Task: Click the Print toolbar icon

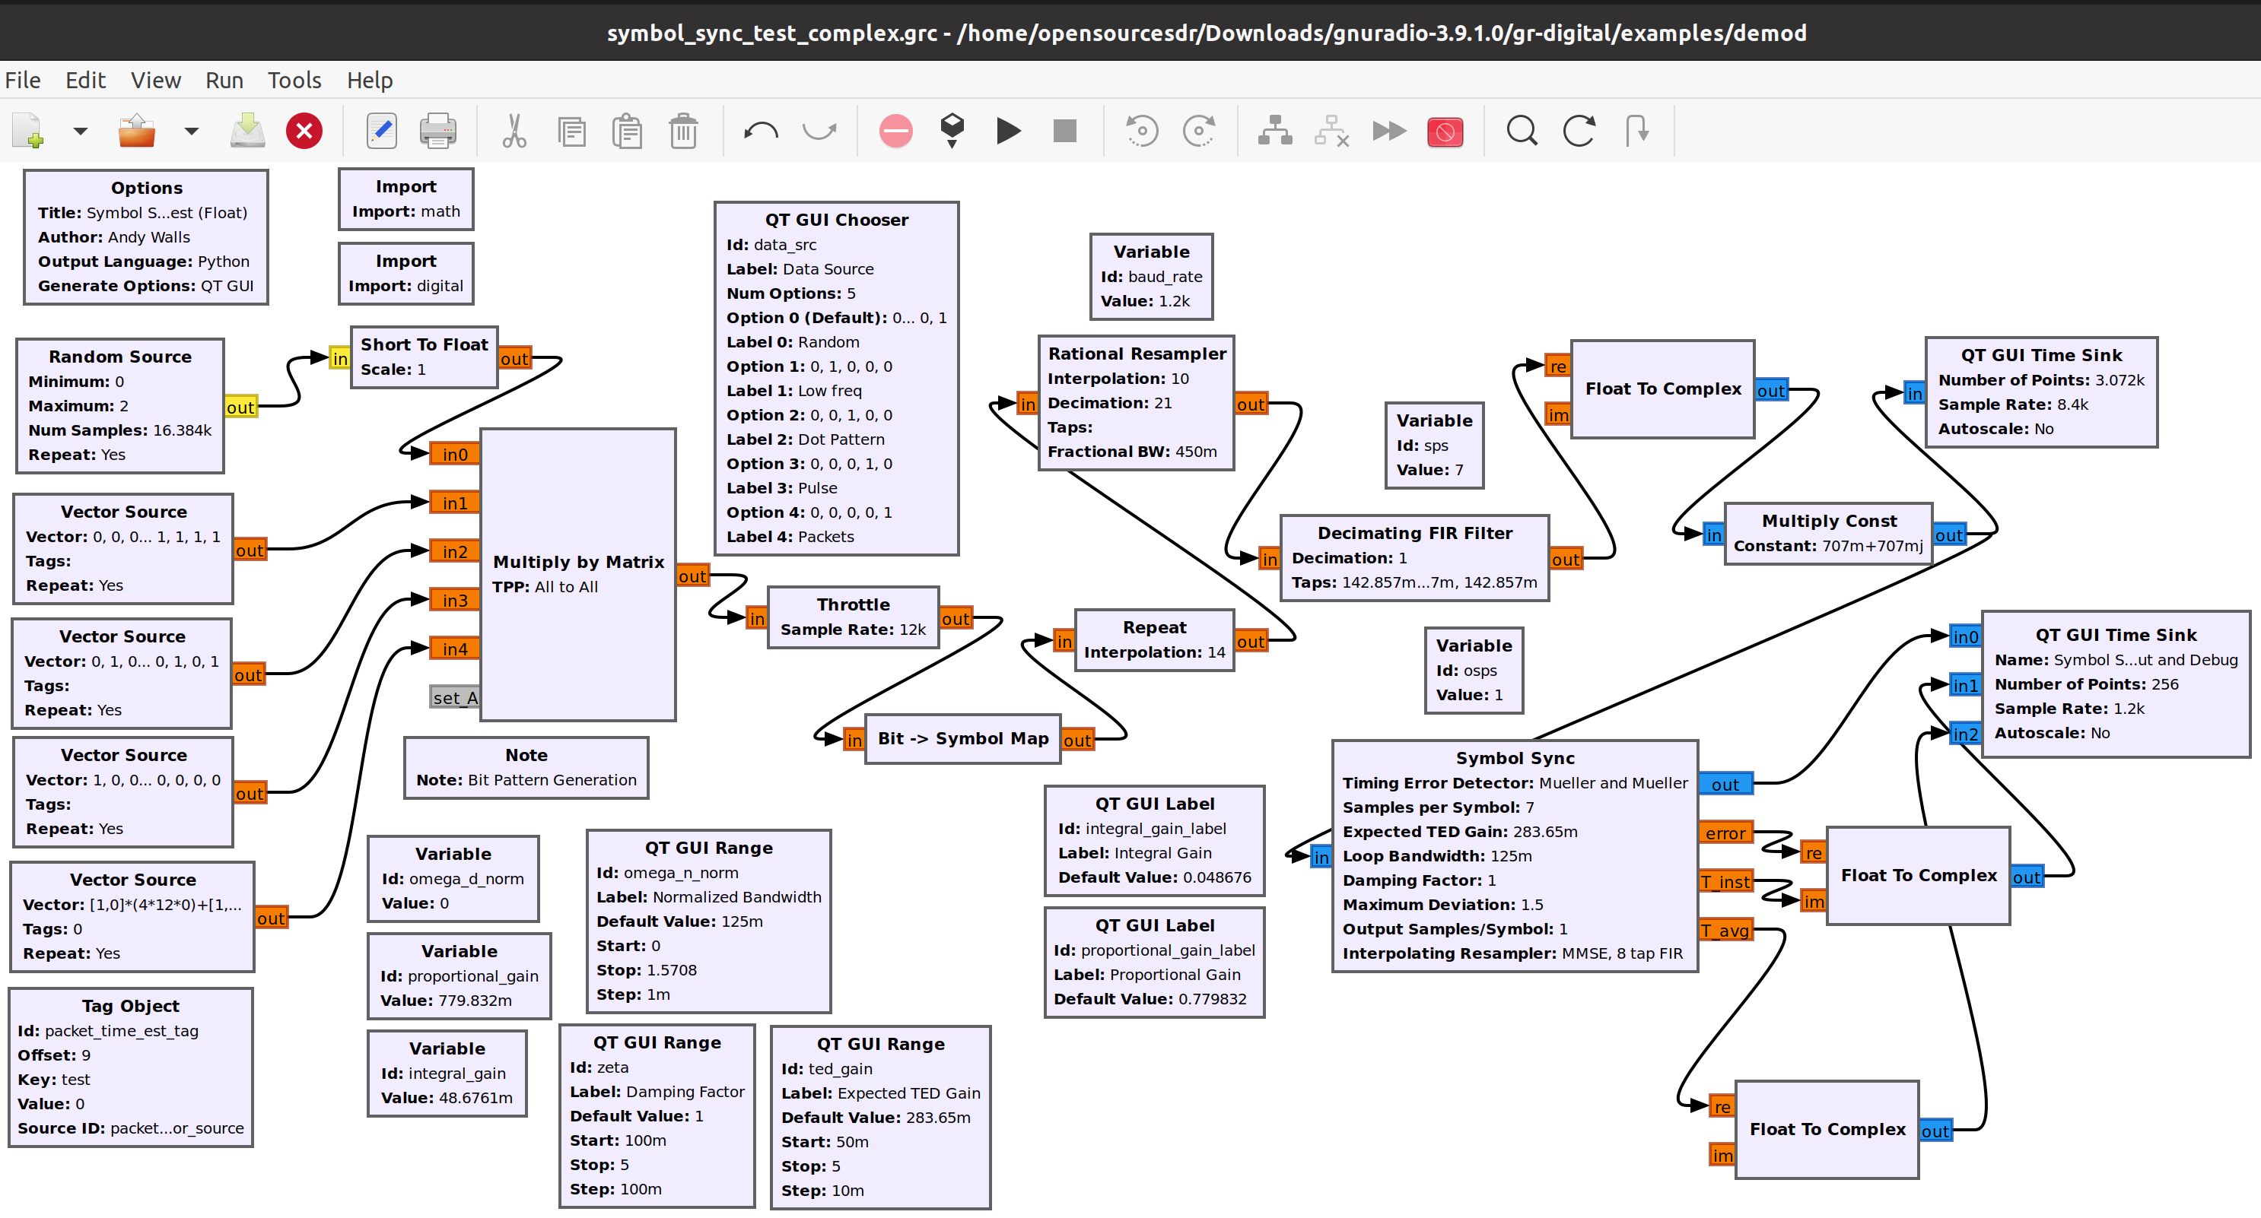Action: pyautogui.click(x=437, y=132)
